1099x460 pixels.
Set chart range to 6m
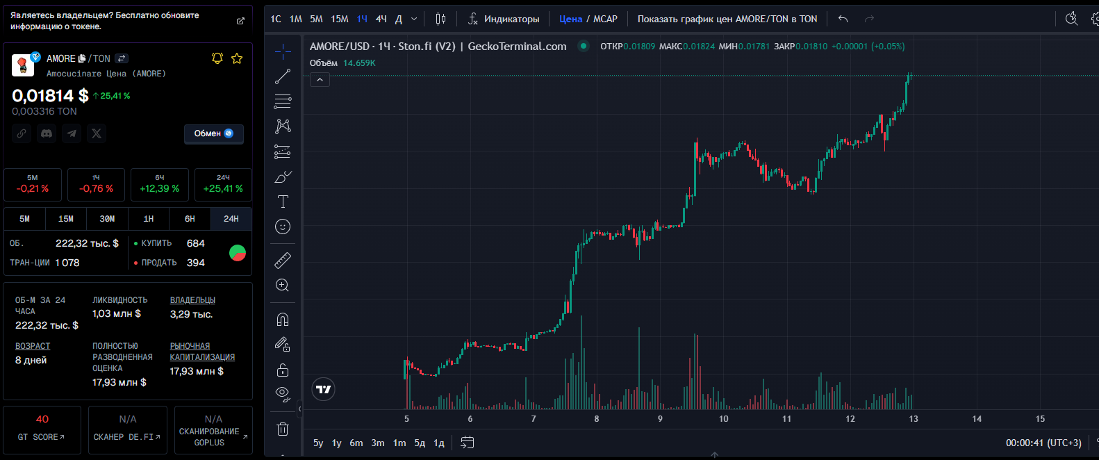click(356, 443)
